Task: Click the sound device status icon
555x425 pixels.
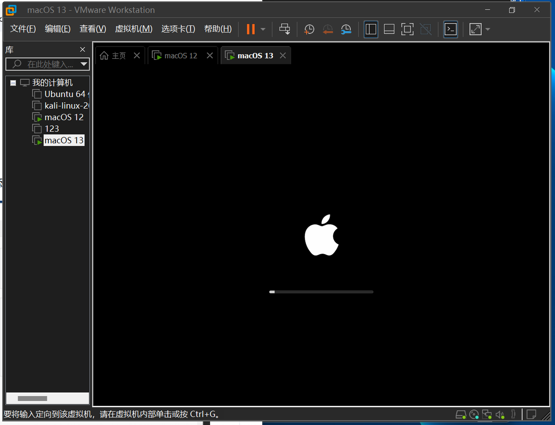Action: coord(500,414)
